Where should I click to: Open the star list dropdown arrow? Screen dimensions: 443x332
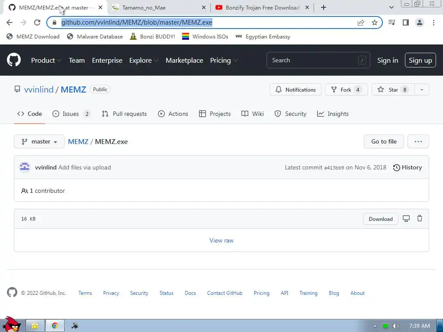422,89
